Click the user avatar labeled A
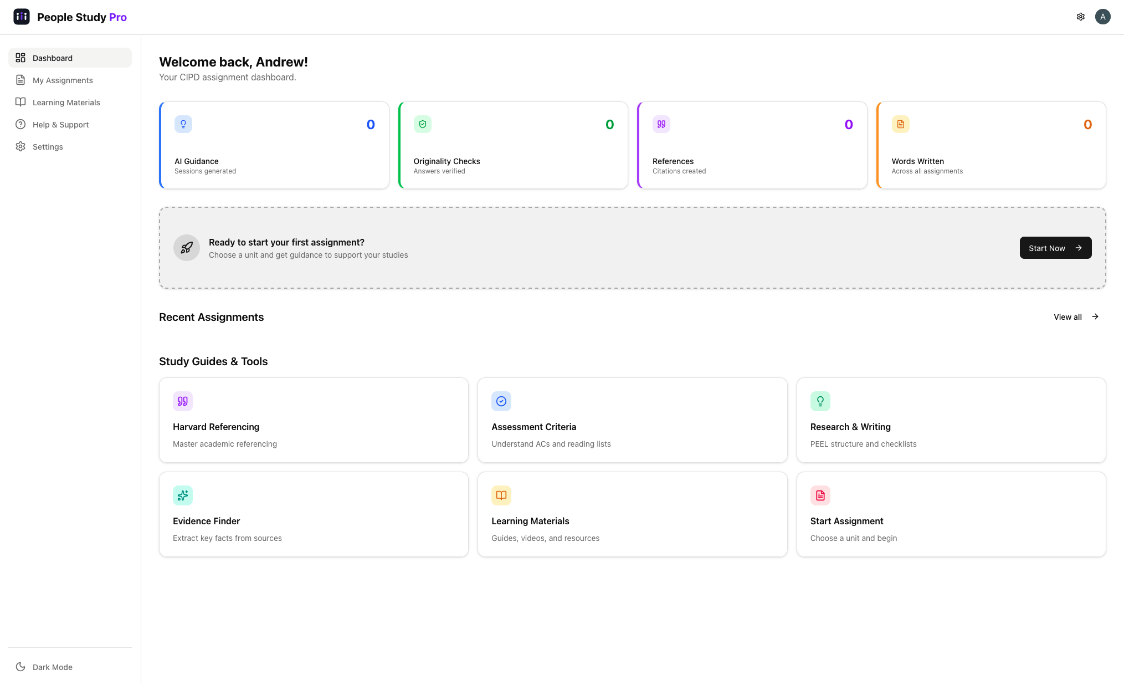Image resolution: width=1124 pixels, height=685 pixels. pyautogui.click(x=1102, y=17)
